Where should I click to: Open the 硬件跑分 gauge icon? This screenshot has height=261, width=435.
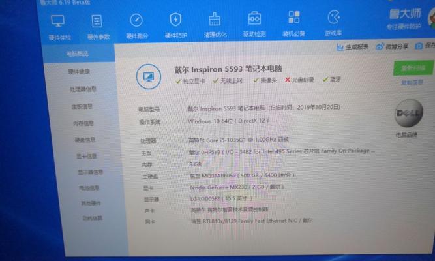click(x=136, y=20)
